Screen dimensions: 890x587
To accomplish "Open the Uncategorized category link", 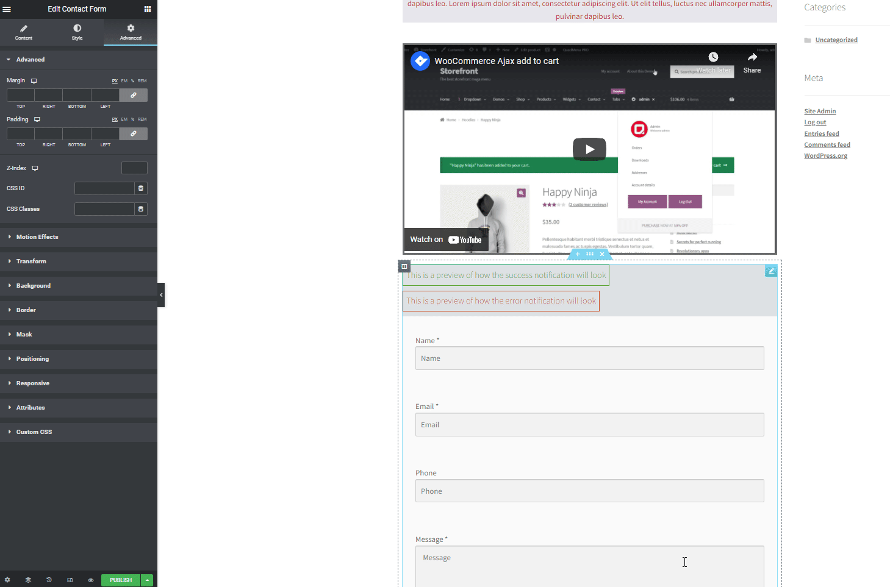I will (x=836, y=40).
